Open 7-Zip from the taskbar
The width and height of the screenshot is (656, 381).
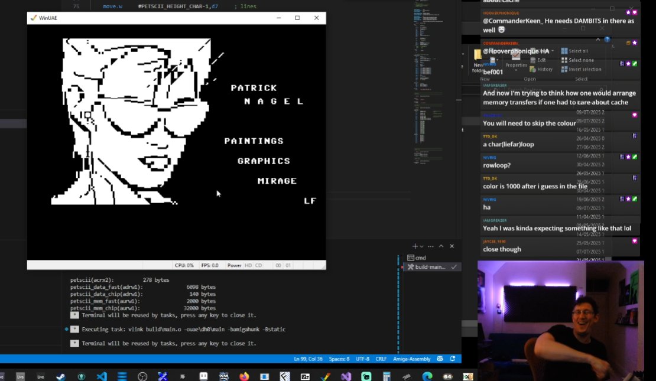coord(305,376)
